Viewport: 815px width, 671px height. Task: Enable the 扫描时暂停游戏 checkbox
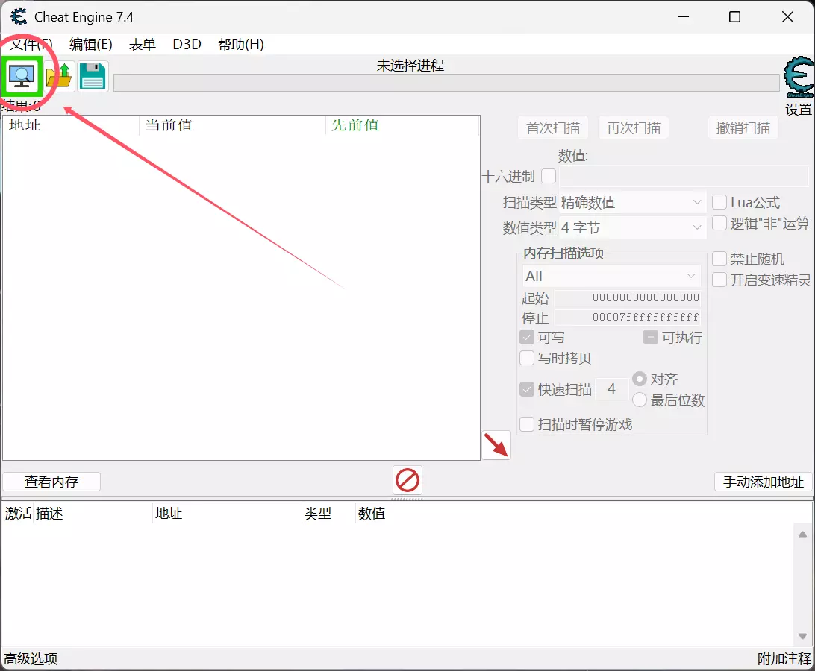[x=527, y=424]
